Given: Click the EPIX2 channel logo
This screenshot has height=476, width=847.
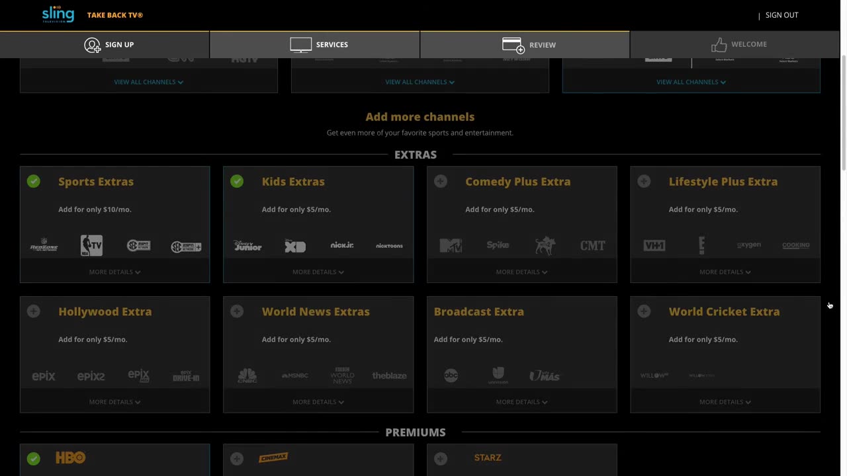Looking at the screenshot, I should (x=91, y=376).
